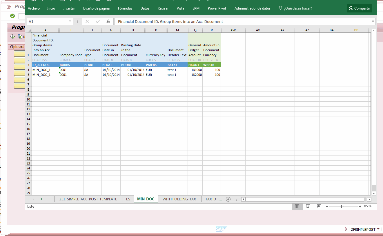This screenshot has width=383, height=236.
Task: Add a new worksheet with the plus icon
Action: (228, 199)
